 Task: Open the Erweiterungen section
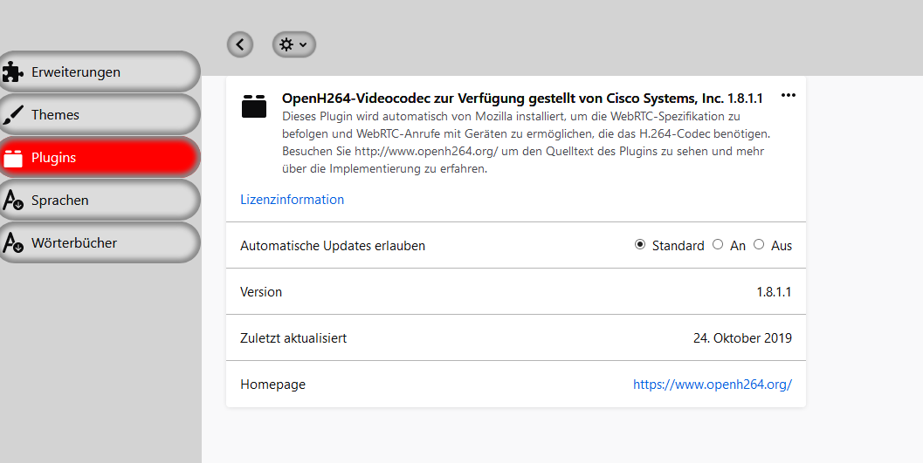99,71
